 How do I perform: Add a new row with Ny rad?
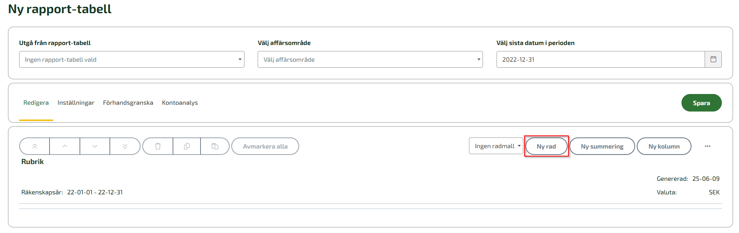click(x=546, y=146)
